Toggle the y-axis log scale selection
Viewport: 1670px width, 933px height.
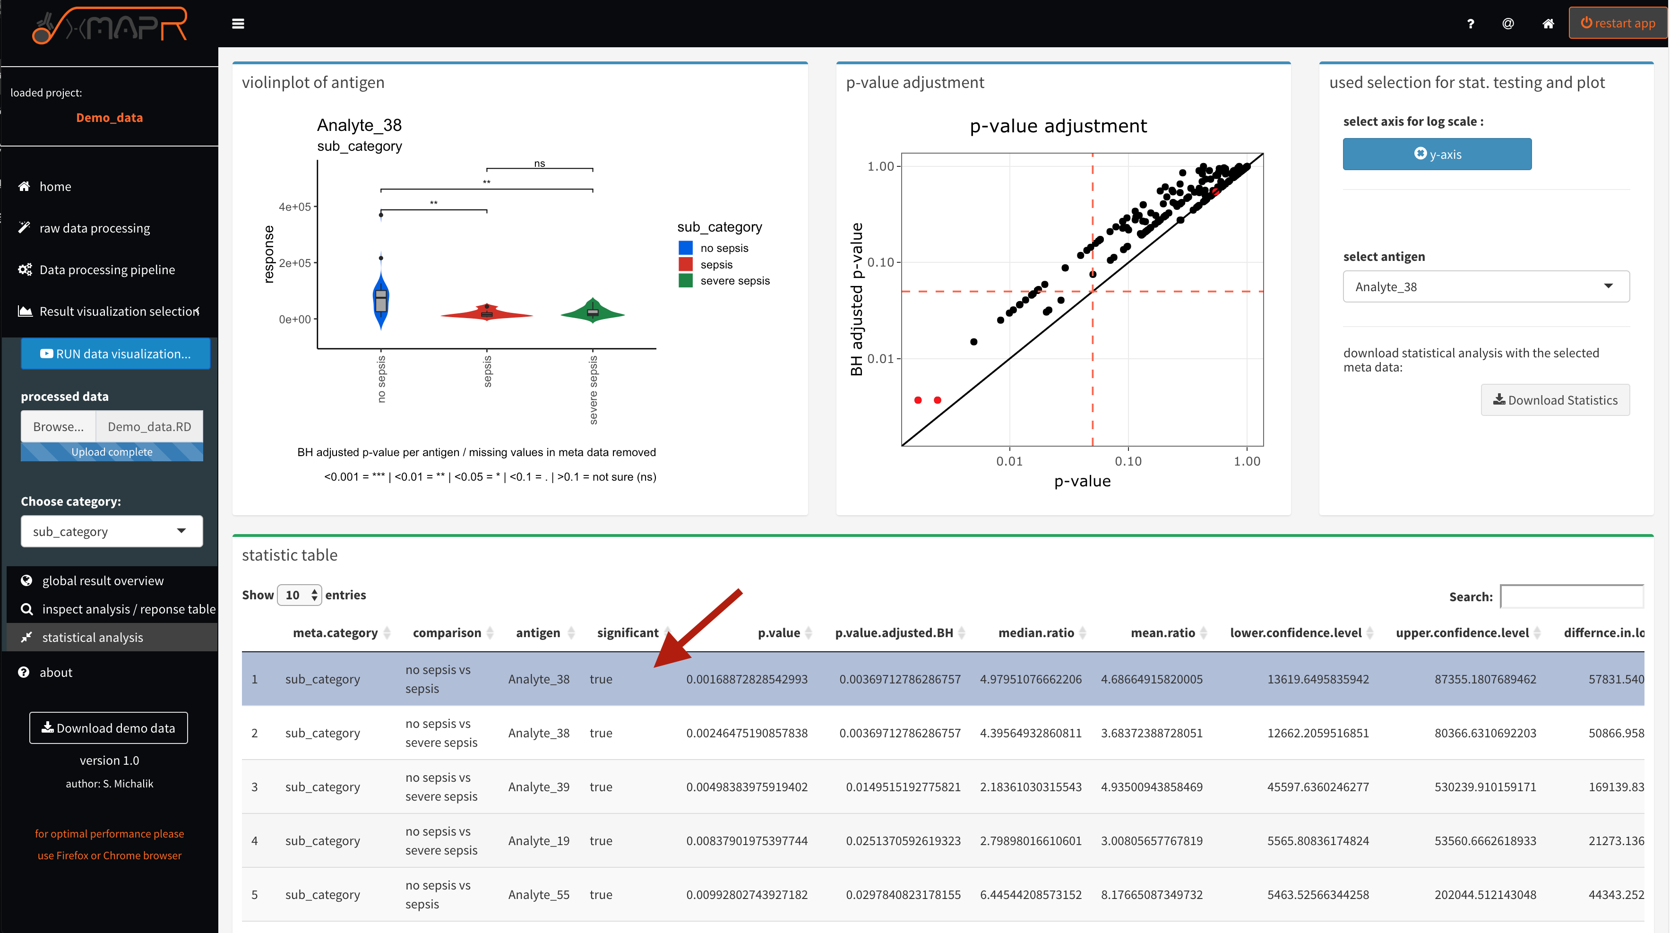[1437, 154]
